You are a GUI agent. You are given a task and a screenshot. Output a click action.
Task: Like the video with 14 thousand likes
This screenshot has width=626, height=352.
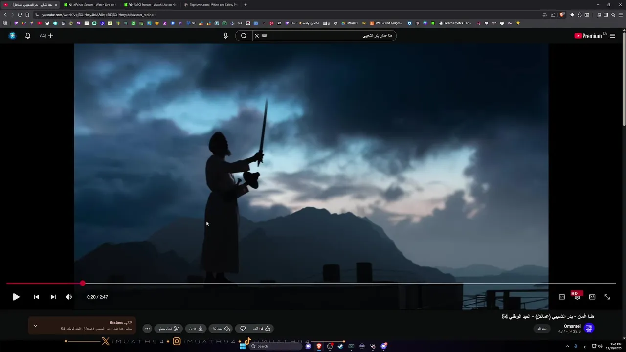(x=262, y=329)
